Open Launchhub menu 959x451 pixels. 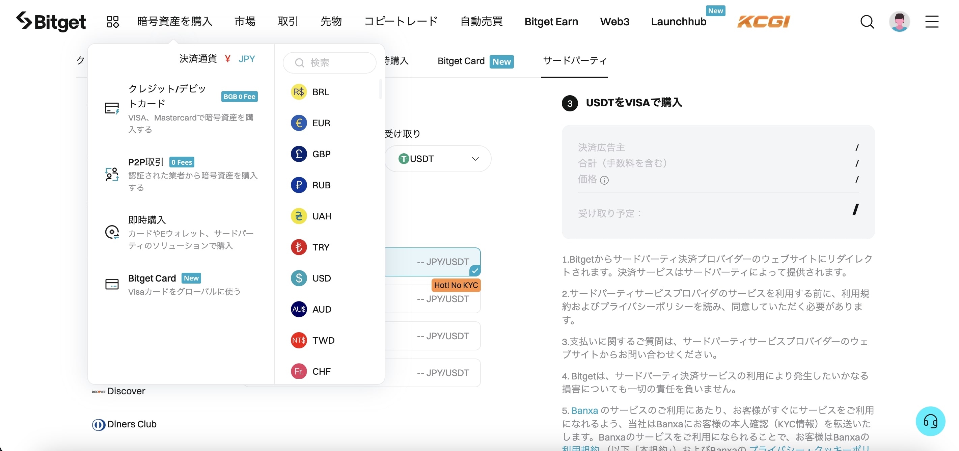pos(678,22)
